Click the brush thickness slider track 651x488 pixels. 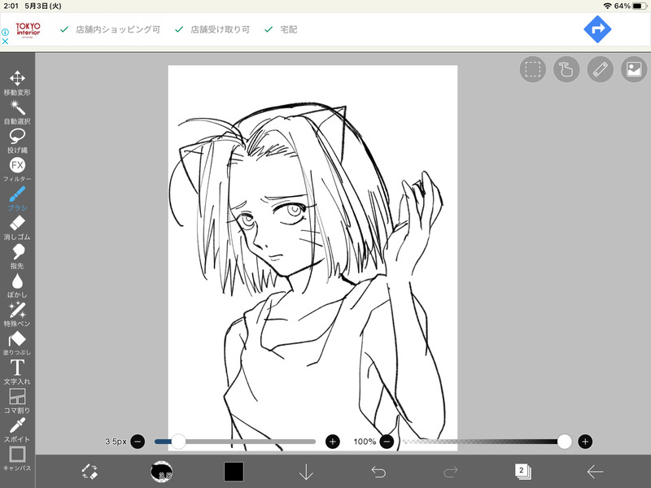point(235,442)
